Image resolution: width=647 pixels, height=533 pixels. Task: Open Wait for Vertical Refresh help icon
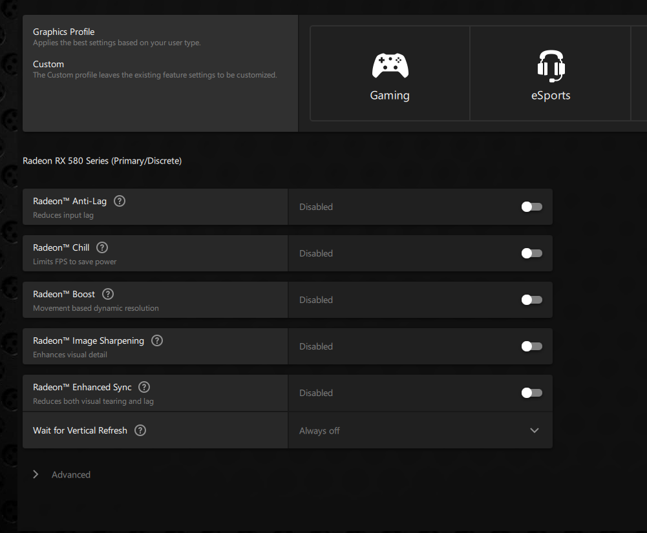pos(140,430)
